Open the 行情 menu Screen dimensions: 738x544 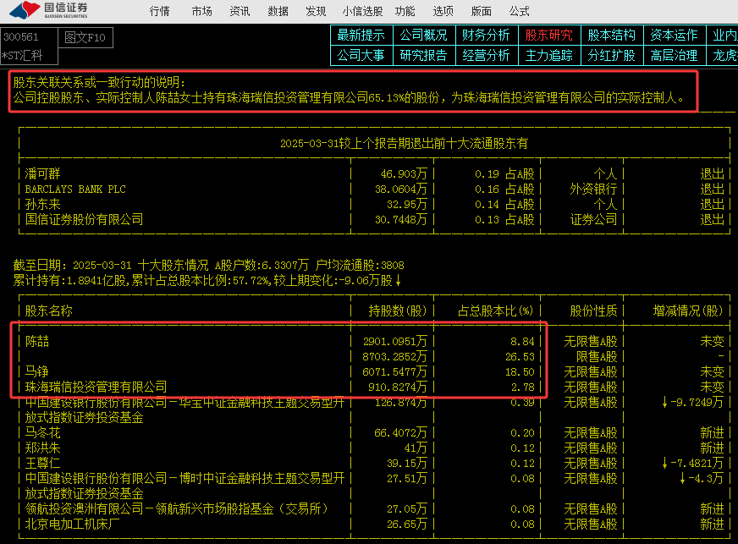point(160,11)
